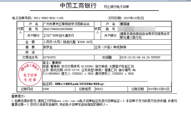The height and width of the screenshot is (117, 191).
Task: Click the 网上银行电子回单 subtitle
Action: click(116, 7)
